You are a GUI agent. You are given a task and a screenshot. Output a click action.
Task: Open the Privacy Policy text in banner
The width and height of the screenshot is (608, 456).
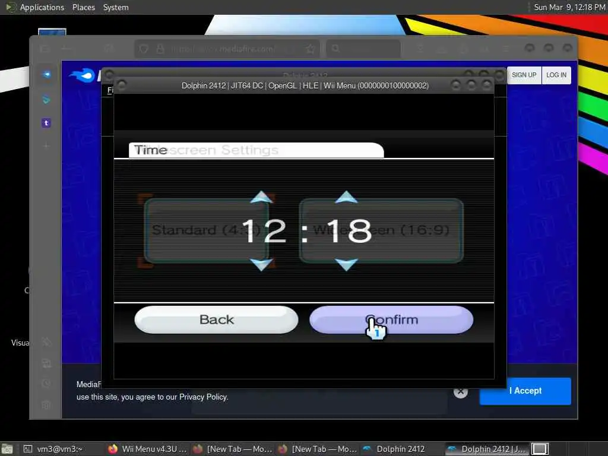coord(204,397)
